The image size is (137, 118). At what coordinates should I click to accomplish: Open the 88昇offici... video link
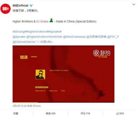pyautogui.click(x=46, y=42)
